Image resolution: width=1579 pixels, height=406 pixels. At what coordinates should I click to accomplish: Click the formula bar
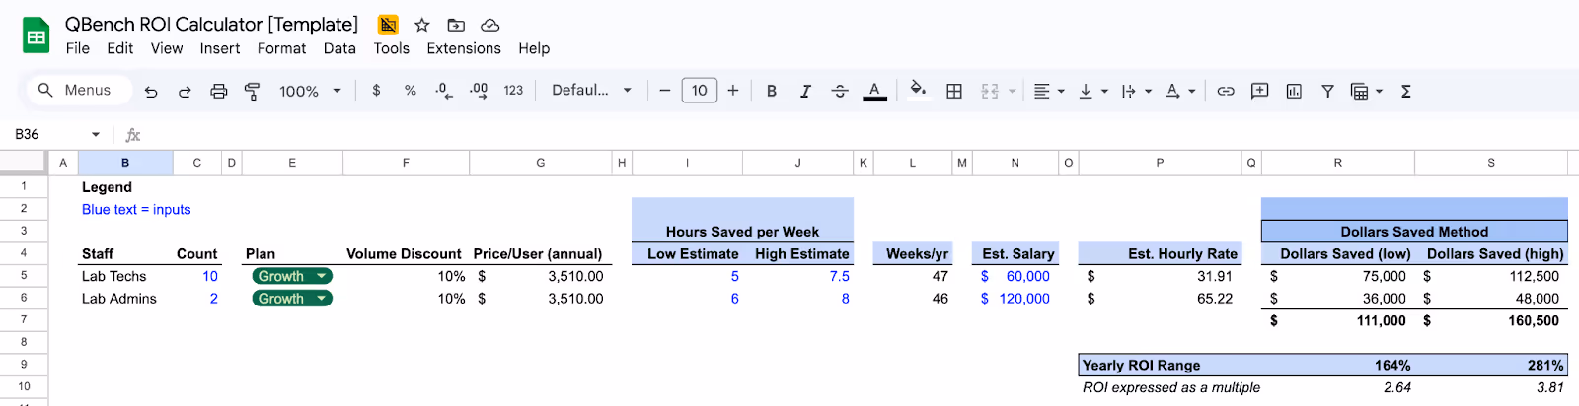pyautogui.click(x=859, y=134)
